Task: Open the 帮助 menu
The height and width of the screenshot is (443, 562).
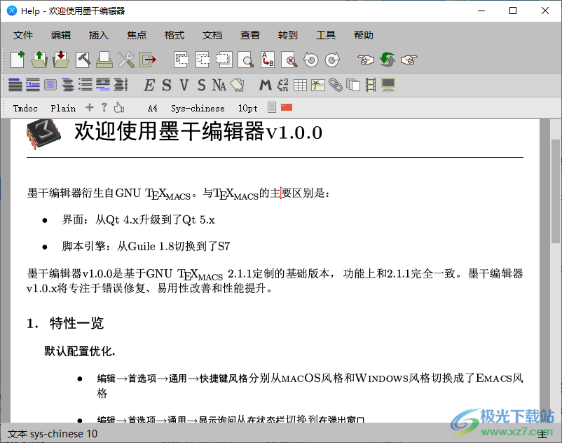Action: (x=364, y=35)
